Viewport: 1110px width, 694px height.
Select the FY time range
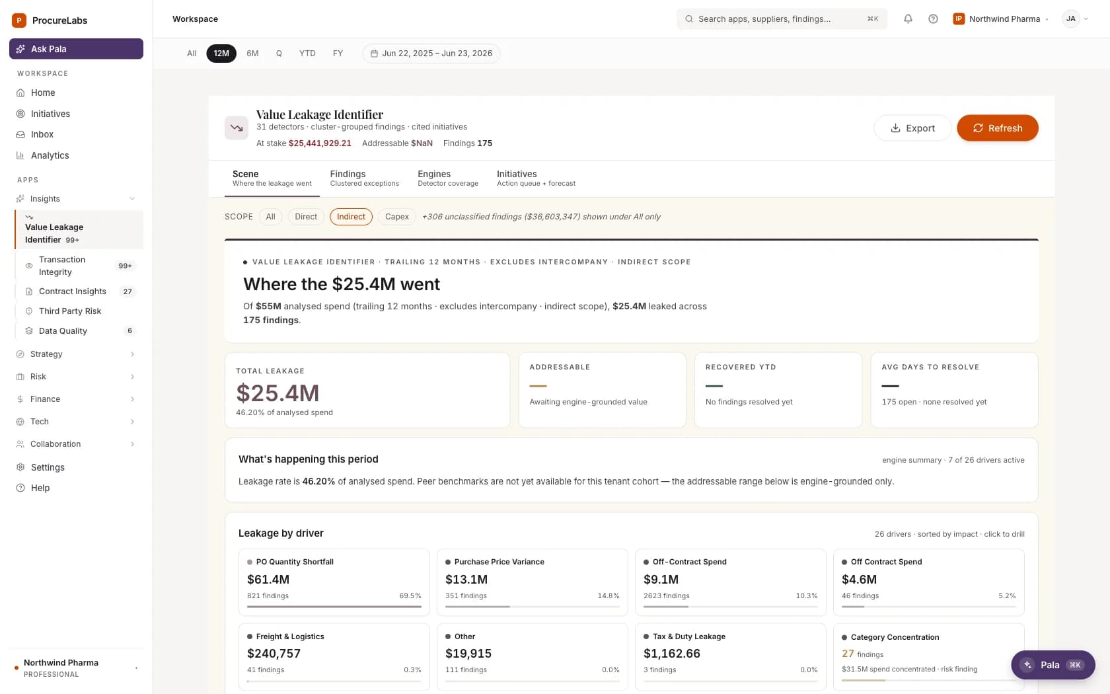click(x=338, y=54)
